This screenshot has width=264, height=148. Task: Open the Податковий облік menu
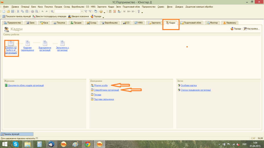pos(131,7)
